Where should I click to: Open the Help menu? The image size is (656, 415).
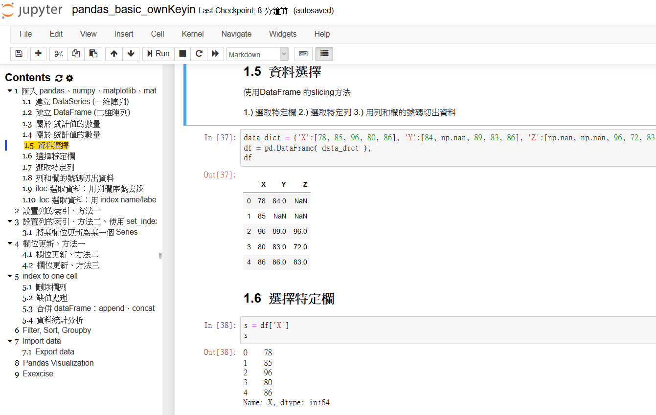[322, 34]
